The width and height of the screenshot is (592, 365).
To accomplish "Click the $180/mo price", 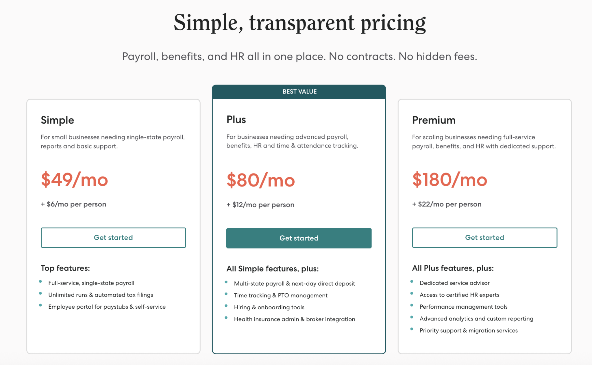I will point(450,180).
